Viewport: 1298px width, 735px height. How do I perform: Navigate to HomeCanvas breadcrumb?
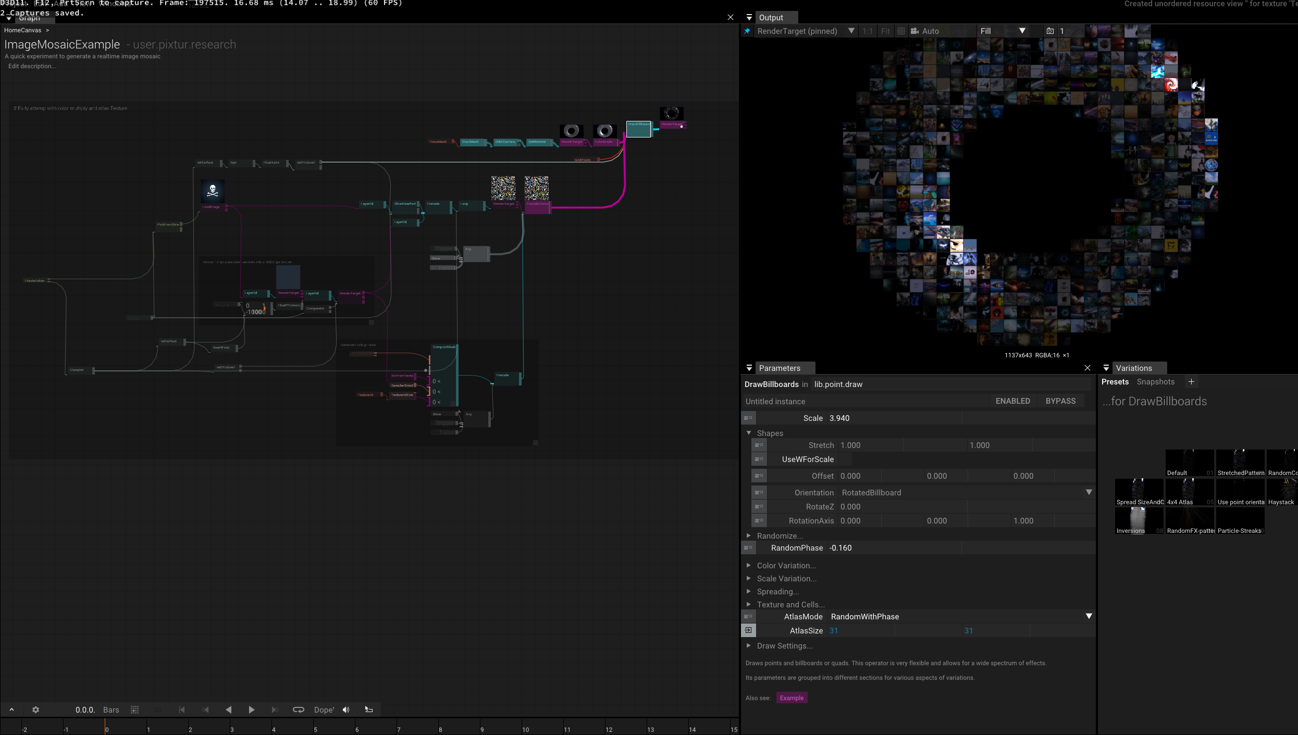22,30
